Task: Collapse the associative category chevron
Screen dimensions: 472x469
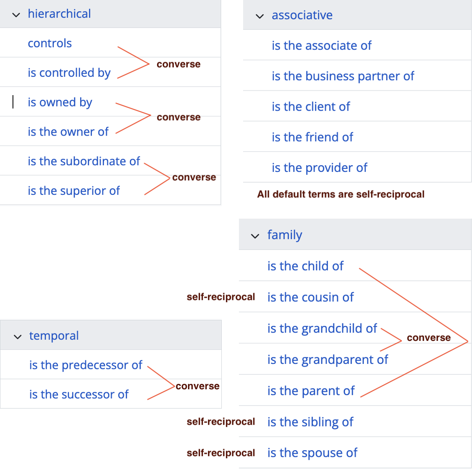Action: [260, 16]
